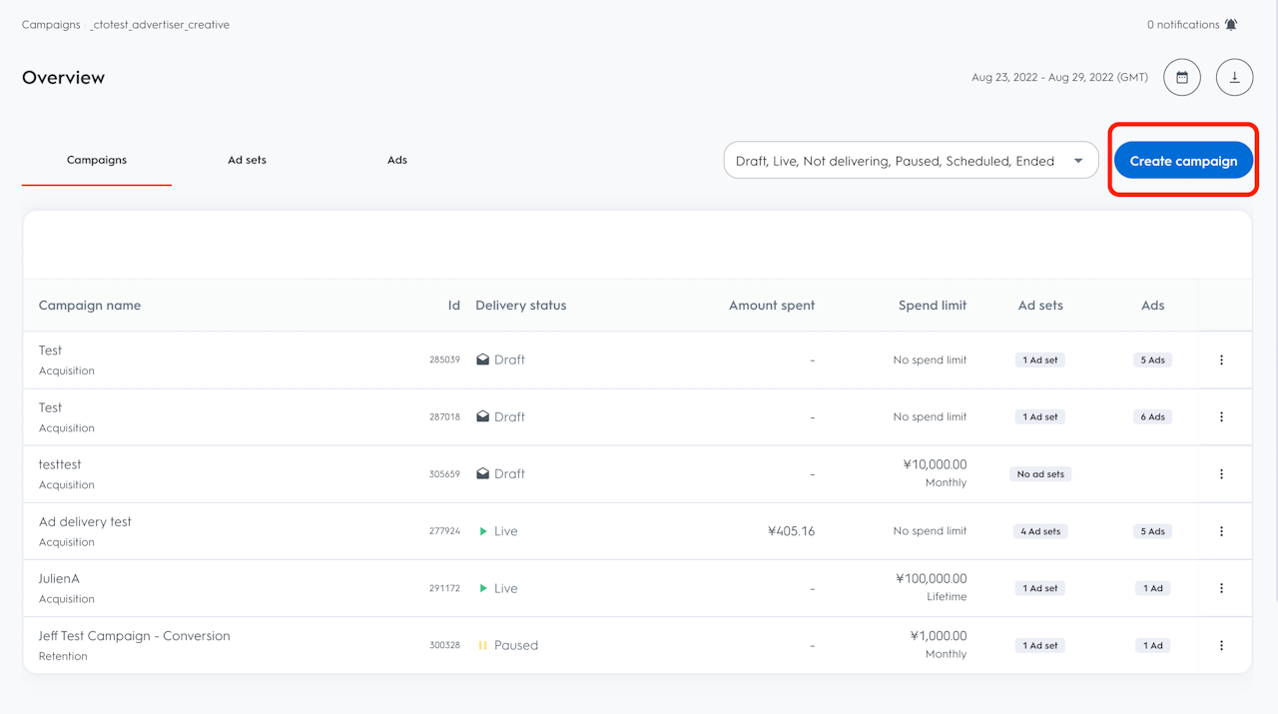Viewport: 1278px width, 714px height.
Task: Open the kebab menu for JulienA campaign
Action: [1221, 588]
